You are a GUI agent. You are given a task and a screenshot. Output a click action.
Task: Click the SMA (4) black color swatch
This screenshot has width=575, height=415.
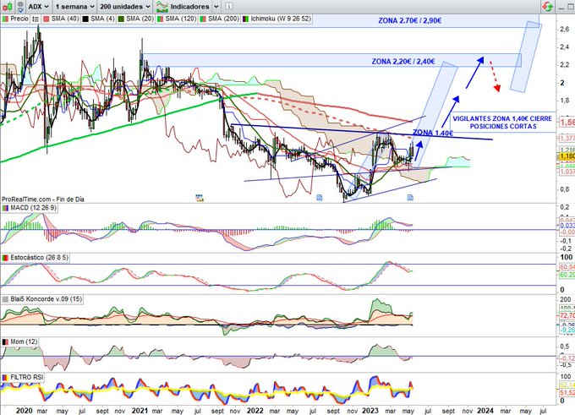tap(85, 19)
